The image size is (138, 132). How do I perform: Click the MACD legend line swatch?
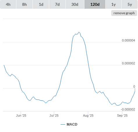(63, 124)
